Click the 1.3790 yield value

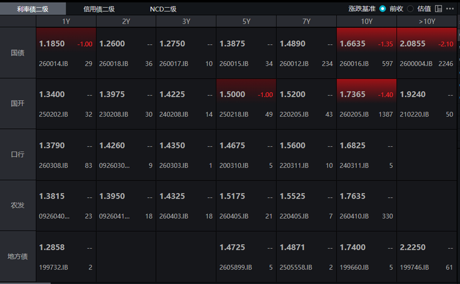[52, 146]
